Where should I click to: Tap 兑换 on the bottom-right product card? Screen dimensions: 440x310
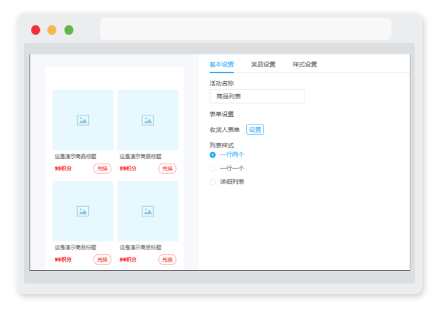[x=167, y=260]
